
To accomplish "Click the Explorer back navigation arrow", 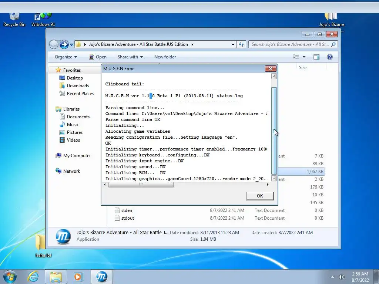I will coord(54,44).
